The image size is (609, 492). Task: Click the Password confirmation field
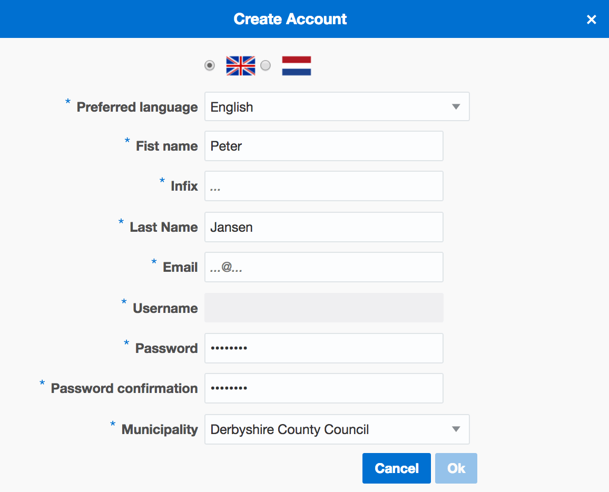pyautogui.click(x=323, y=388)
